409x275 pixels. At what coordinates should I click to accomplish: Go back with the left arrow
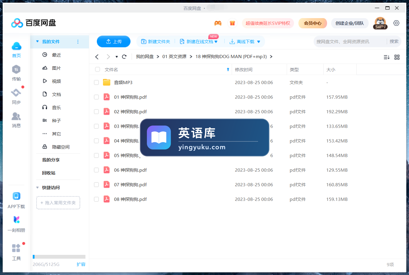(97, 57)
